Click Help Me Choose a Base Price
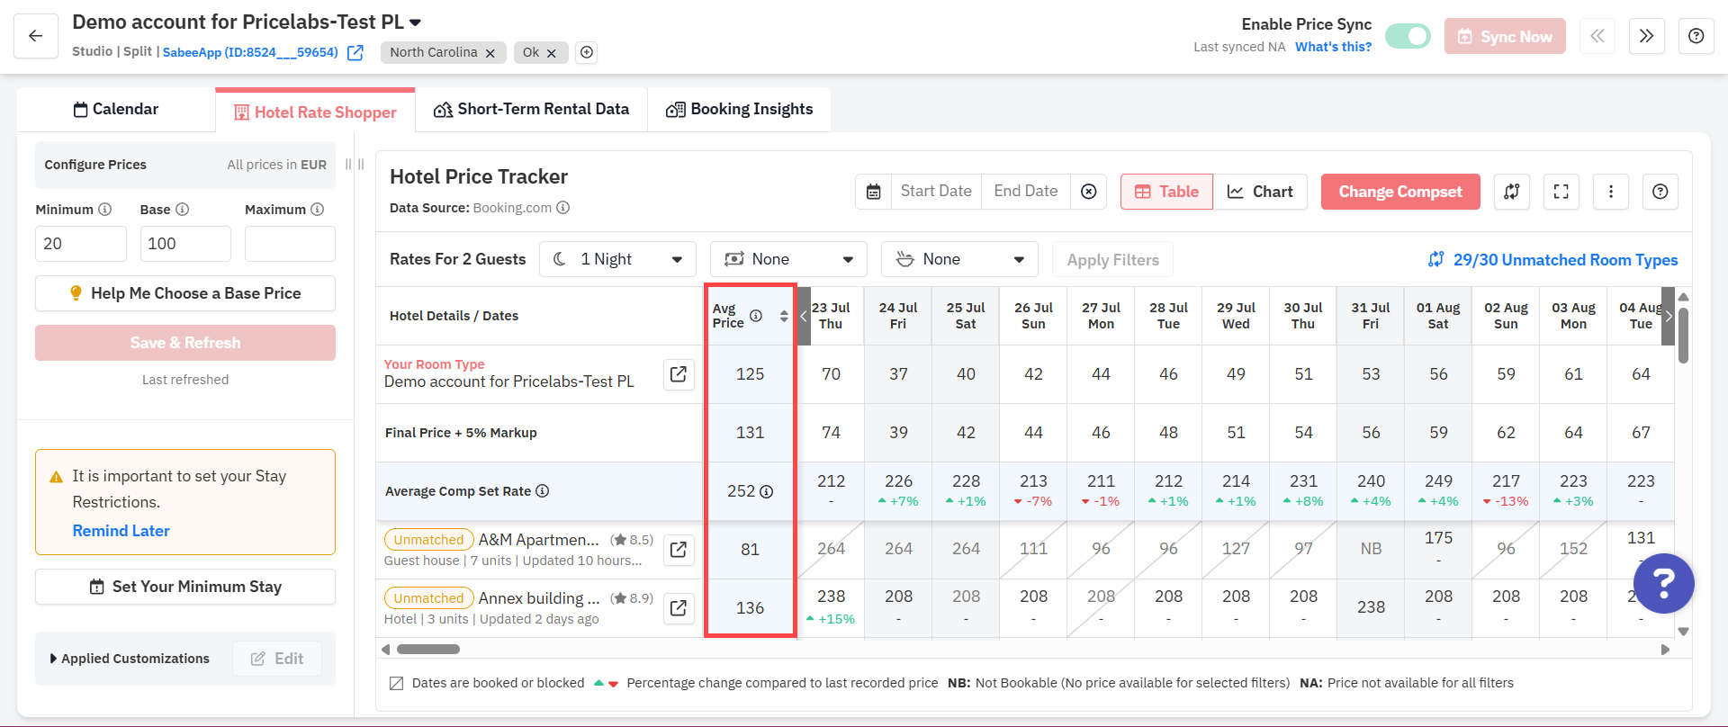The width and height of the screenshot is (1728, 727). pyautogui.click(x=185, y=293)
